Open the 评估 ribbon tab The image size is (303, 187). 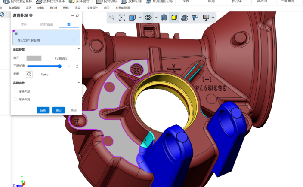click(x=28, y=8)
